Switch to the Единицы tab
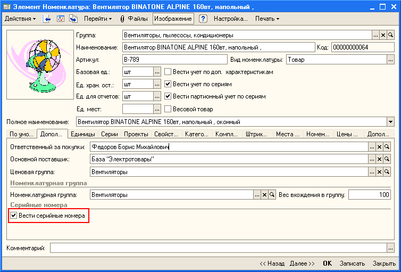The width and height of the screenshot is (401, 272). coord(82,135)
